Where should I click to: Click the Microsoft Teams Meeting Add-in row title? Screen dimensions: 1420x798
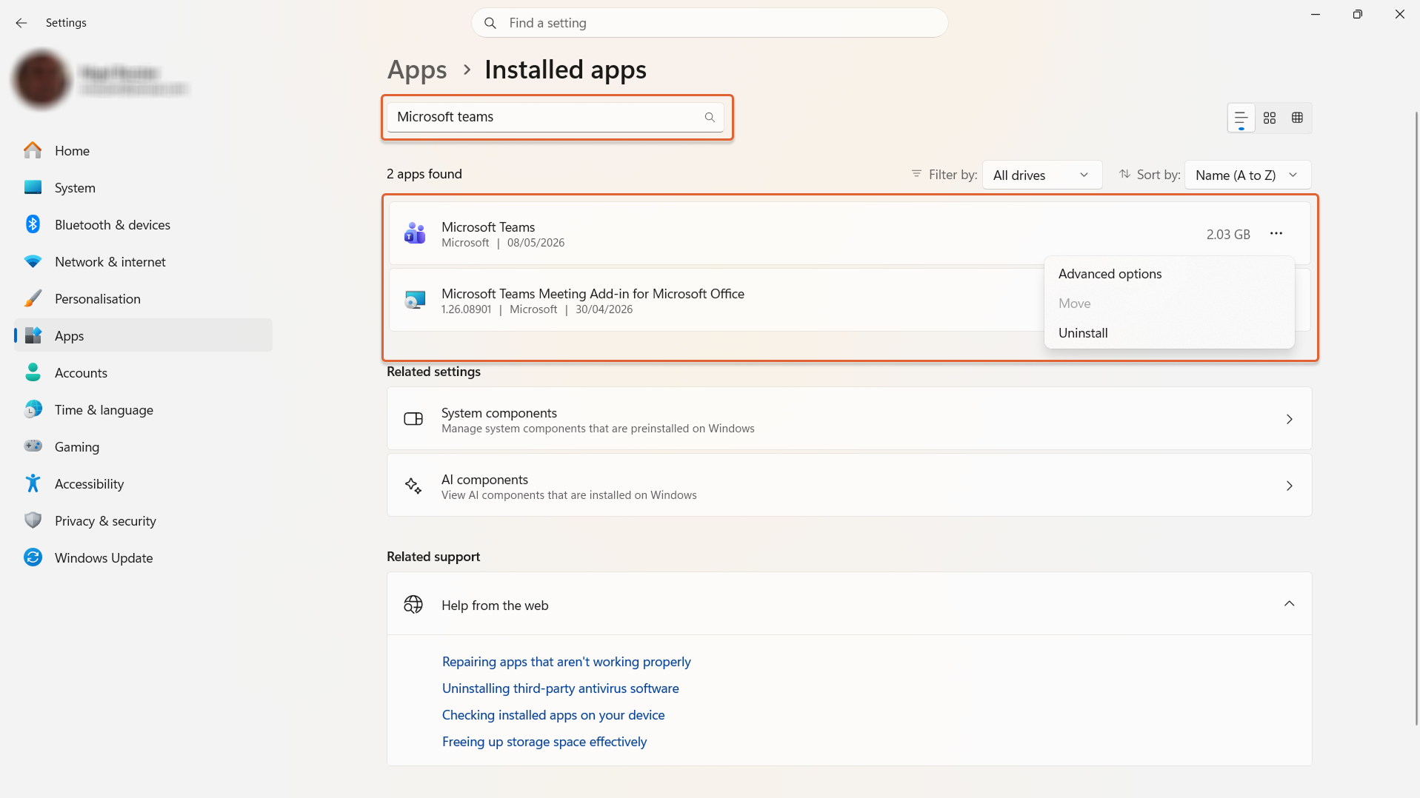click(593, 294)
